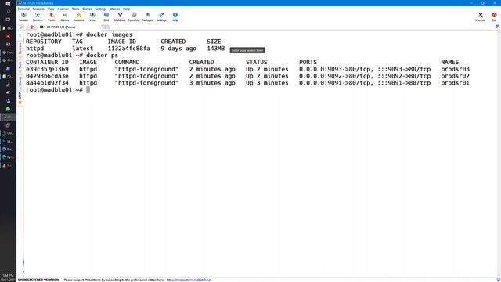501x282 pixels.
Task: Open the Help menu in menu bar
Action: click(127, 9)
